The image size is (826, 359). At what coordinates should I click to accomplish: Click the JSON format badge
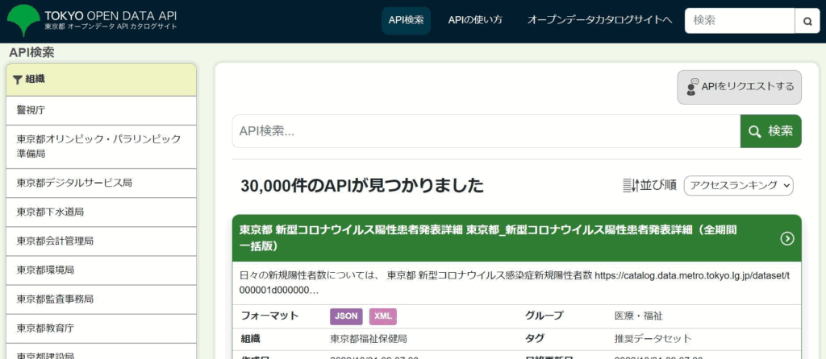click(347, 316)
